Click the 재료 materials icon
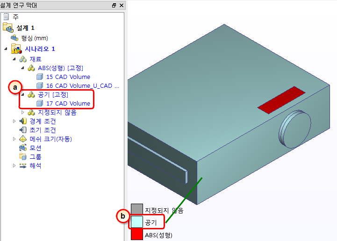Screen dimensions: 337x241 pyautogui.click(x=23, y=59)
